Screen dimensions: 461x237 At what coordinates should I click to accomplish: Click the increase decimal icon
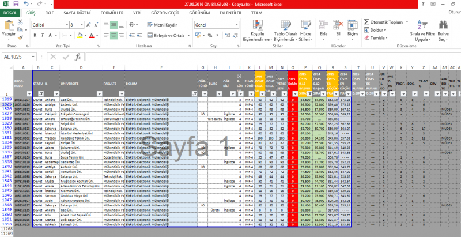coord(227,36)
